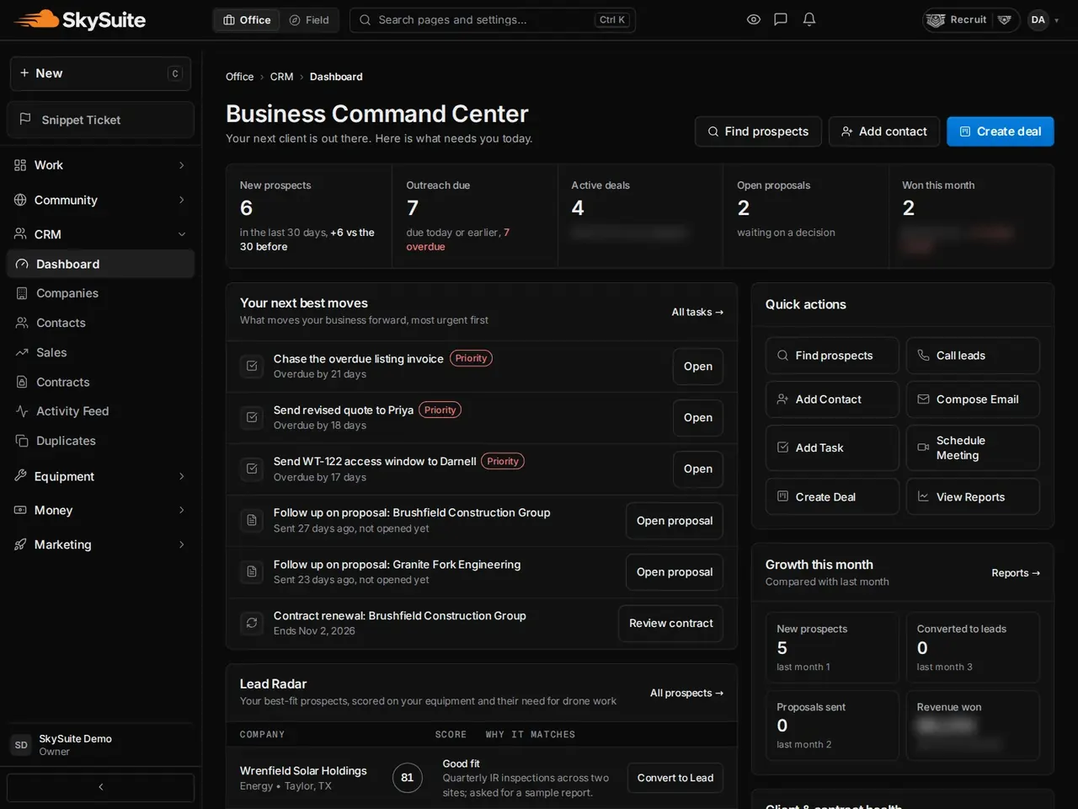Expand the Work section chevron
1078x809 pixels.
182,165
